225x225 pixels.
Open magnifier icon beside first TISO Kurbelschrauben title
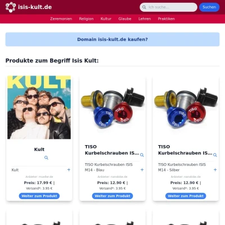pos(142,155)
